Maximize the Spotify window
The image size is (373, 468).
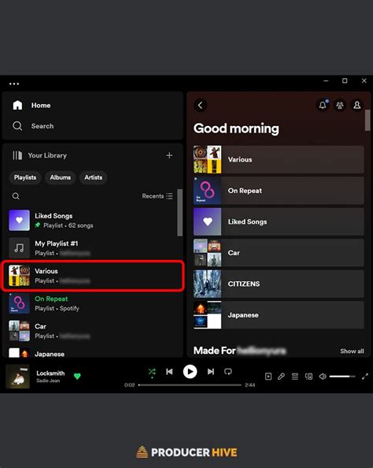(345, 80)
